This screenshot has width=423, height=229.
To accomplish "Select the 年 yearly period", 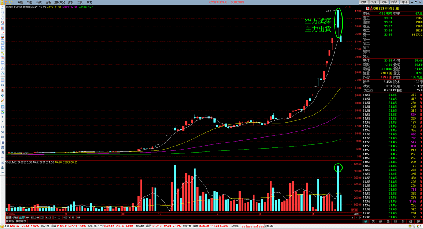I will pyautogui.click(x=3, y=173).
